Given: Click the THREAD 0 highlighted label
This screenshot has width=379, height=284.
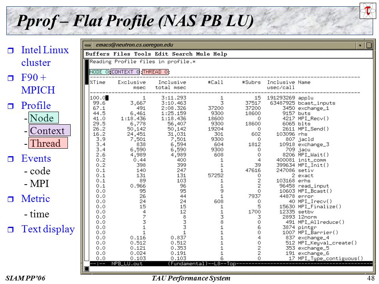Looking at the screenshot, I should click(155, 72).
